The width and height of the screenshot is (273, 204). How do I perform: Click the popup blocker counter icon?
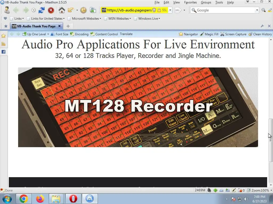[241, 190]
